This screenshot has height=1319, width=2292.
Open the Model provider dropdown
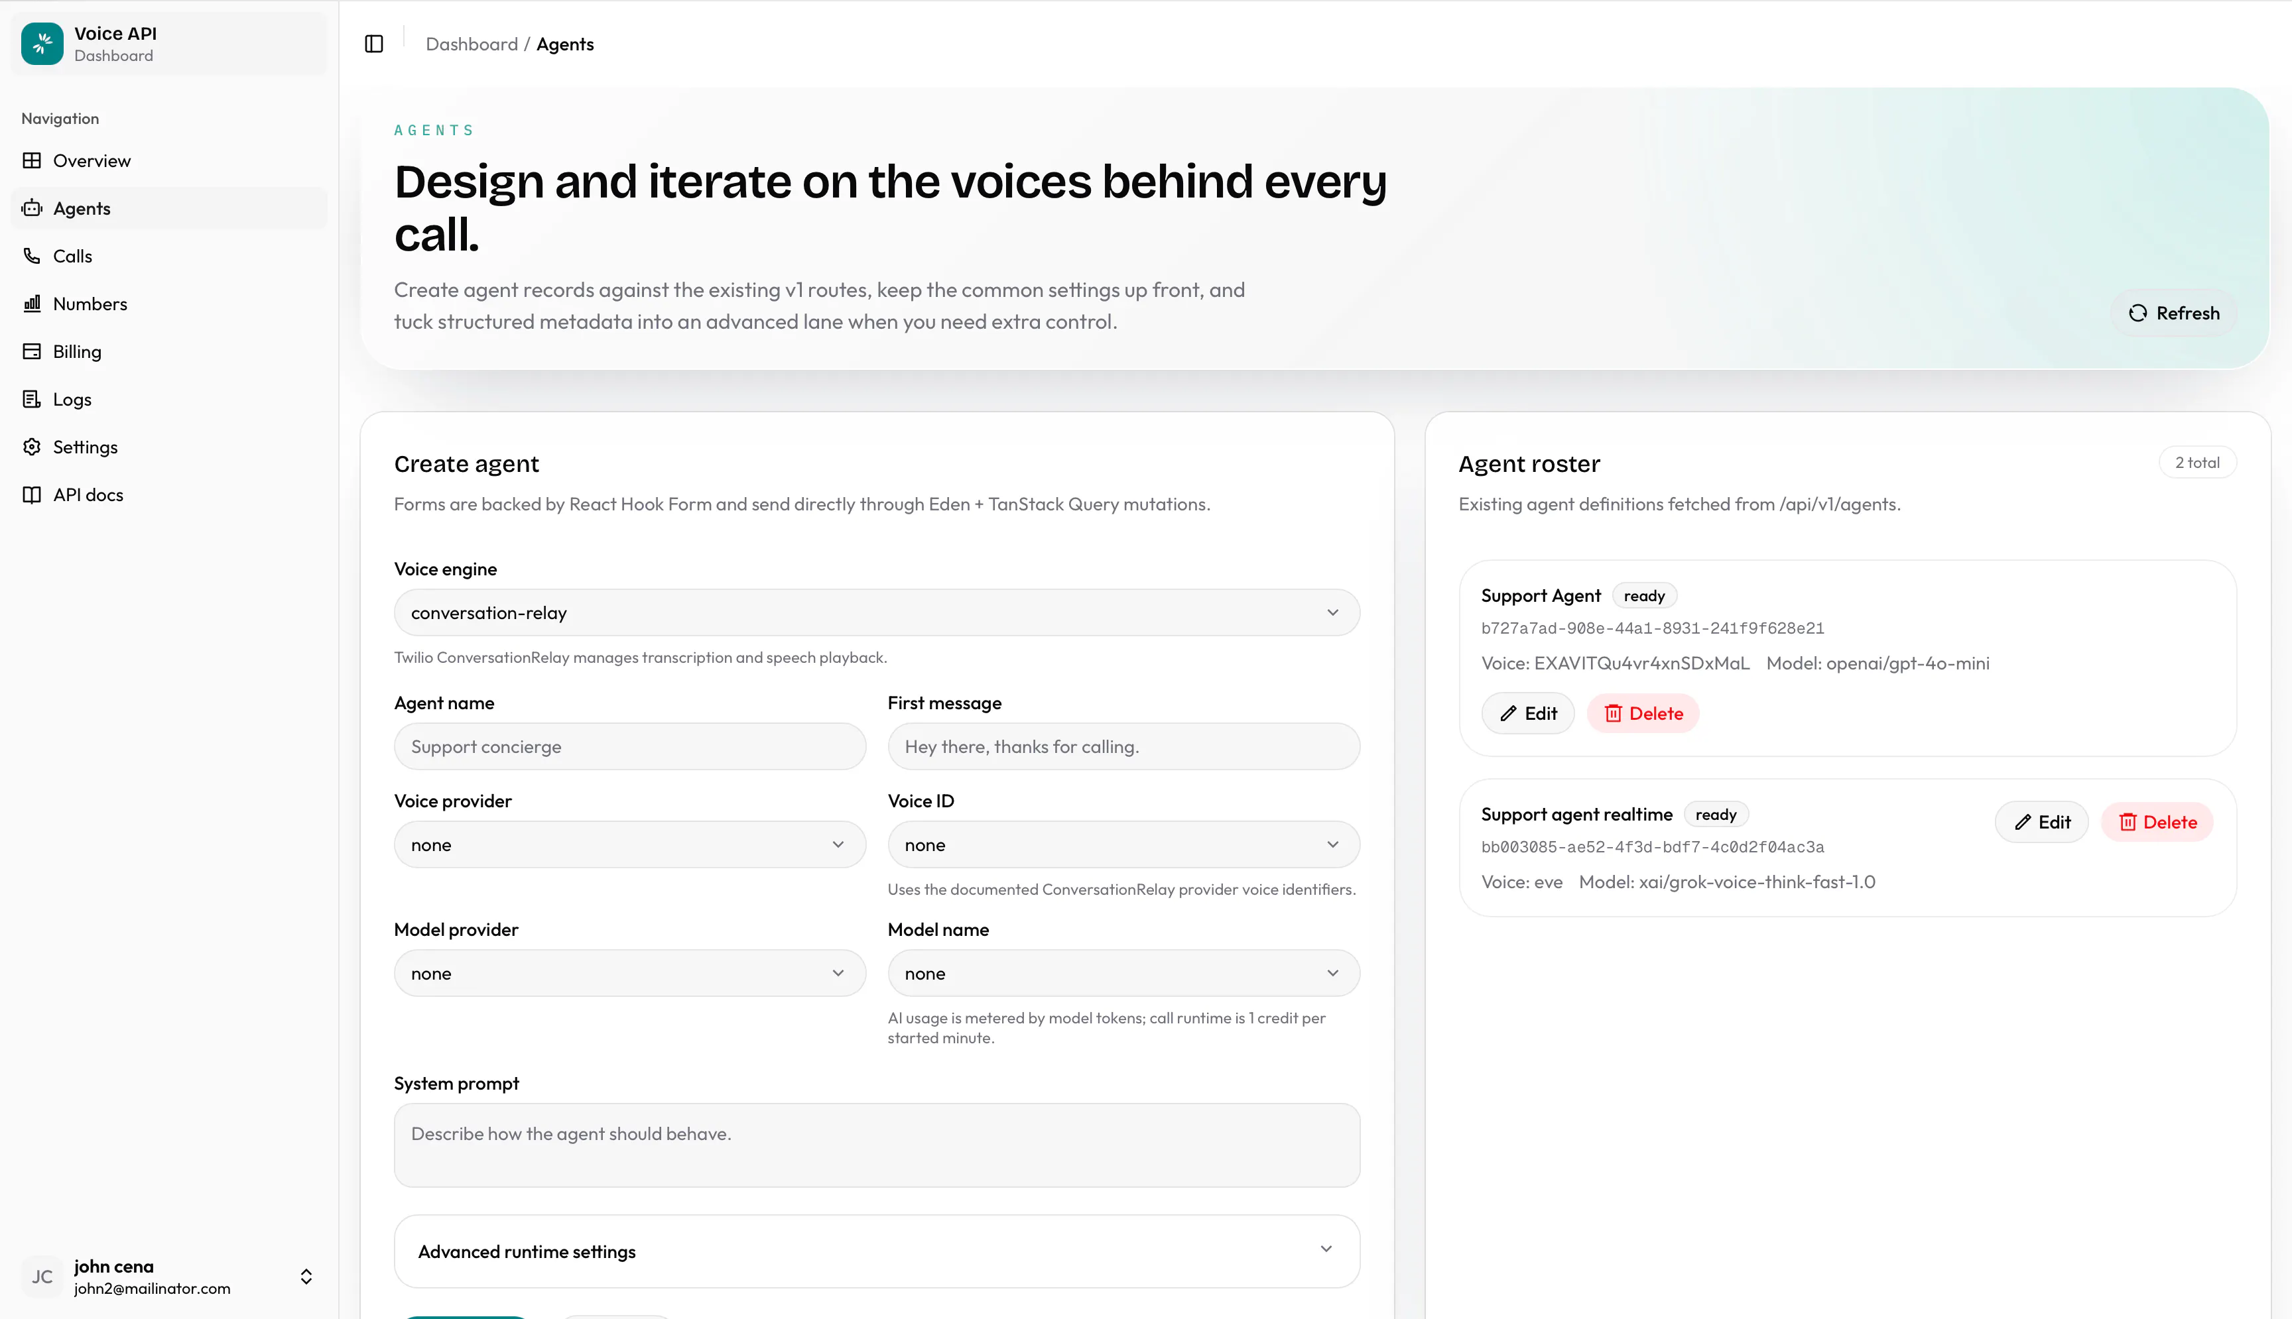(x=630, y=973)
